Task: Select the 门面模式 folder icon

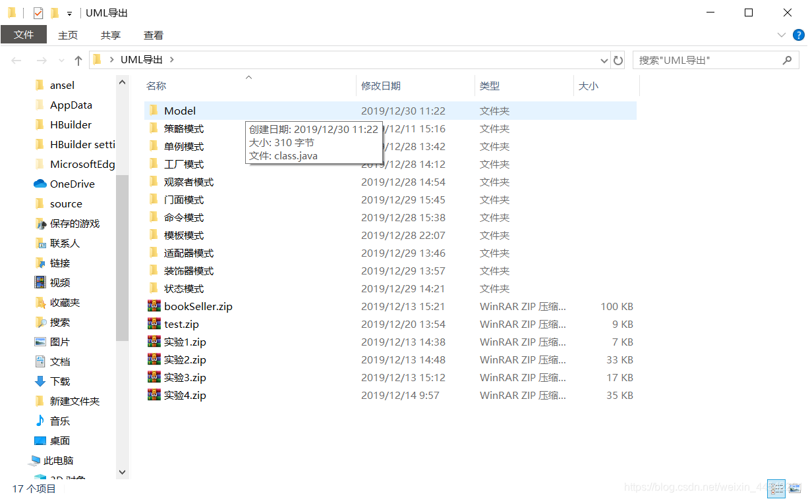Action: [x=154, y=199]
